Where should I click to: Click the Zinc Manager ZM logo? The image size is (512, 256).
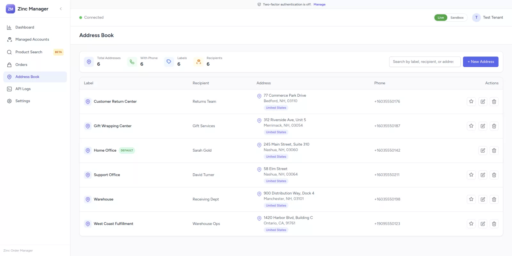11,9
